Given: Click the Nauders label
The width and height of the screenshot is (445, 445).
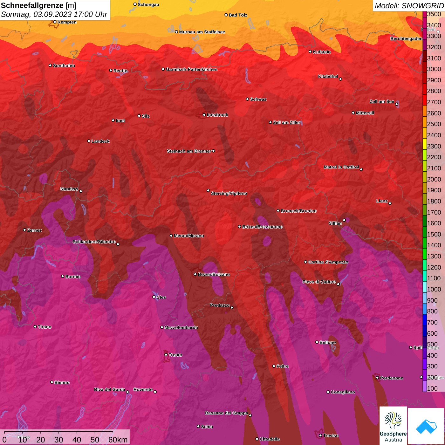Looking at the screenshot, I should point(69,189).
